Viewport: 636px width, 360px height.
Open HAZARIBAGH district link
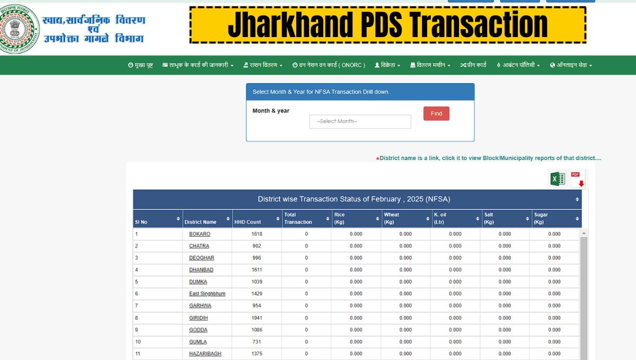[x=205, y=354]
